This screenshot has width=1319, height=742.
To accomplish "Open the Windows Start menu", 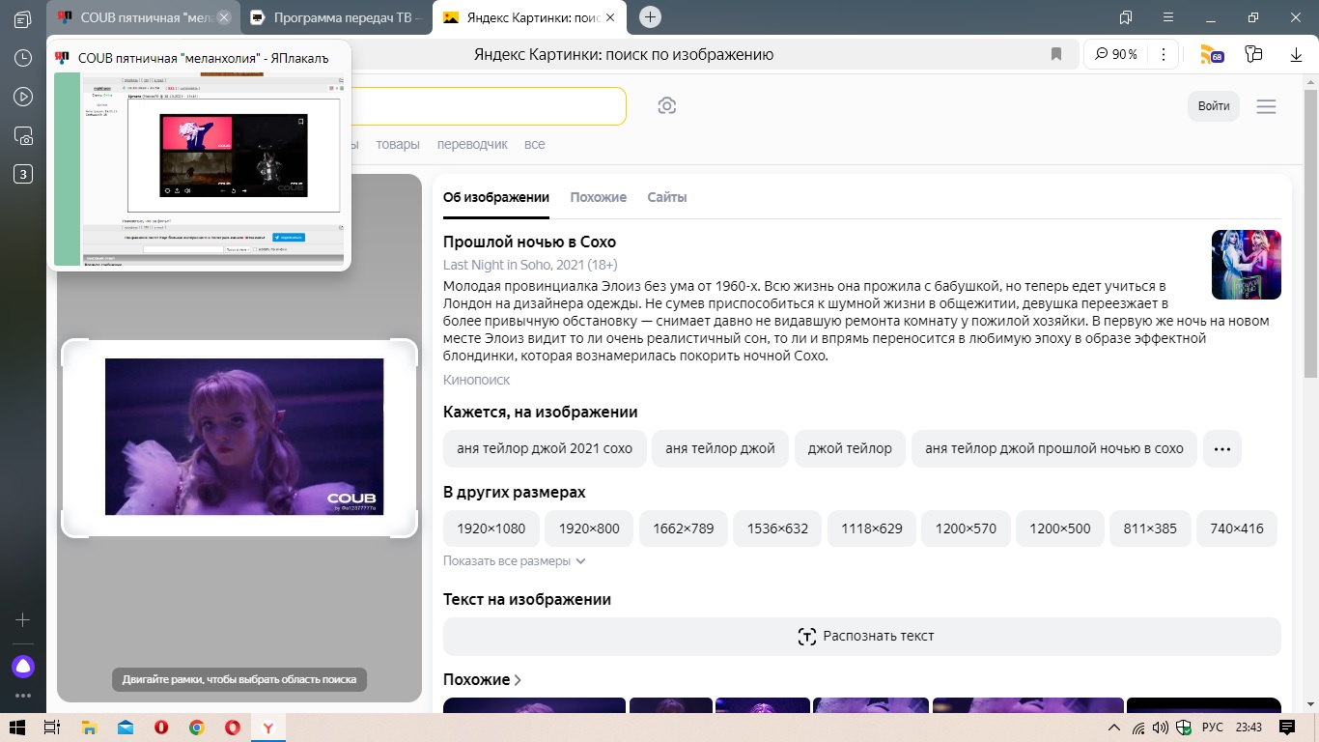I will 16,728.
